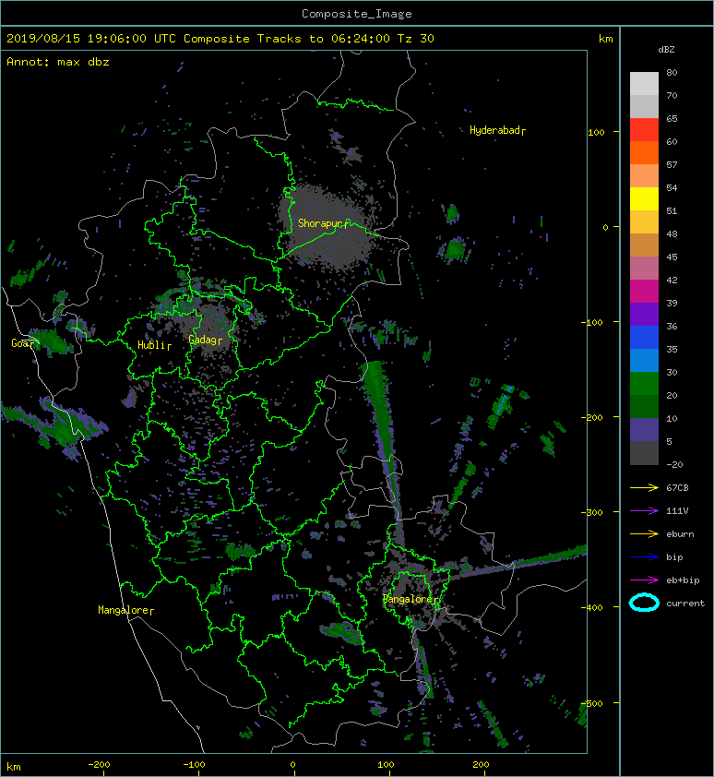
Task: Click the eburn arrow legend icon
Action: tap(644, 534)
